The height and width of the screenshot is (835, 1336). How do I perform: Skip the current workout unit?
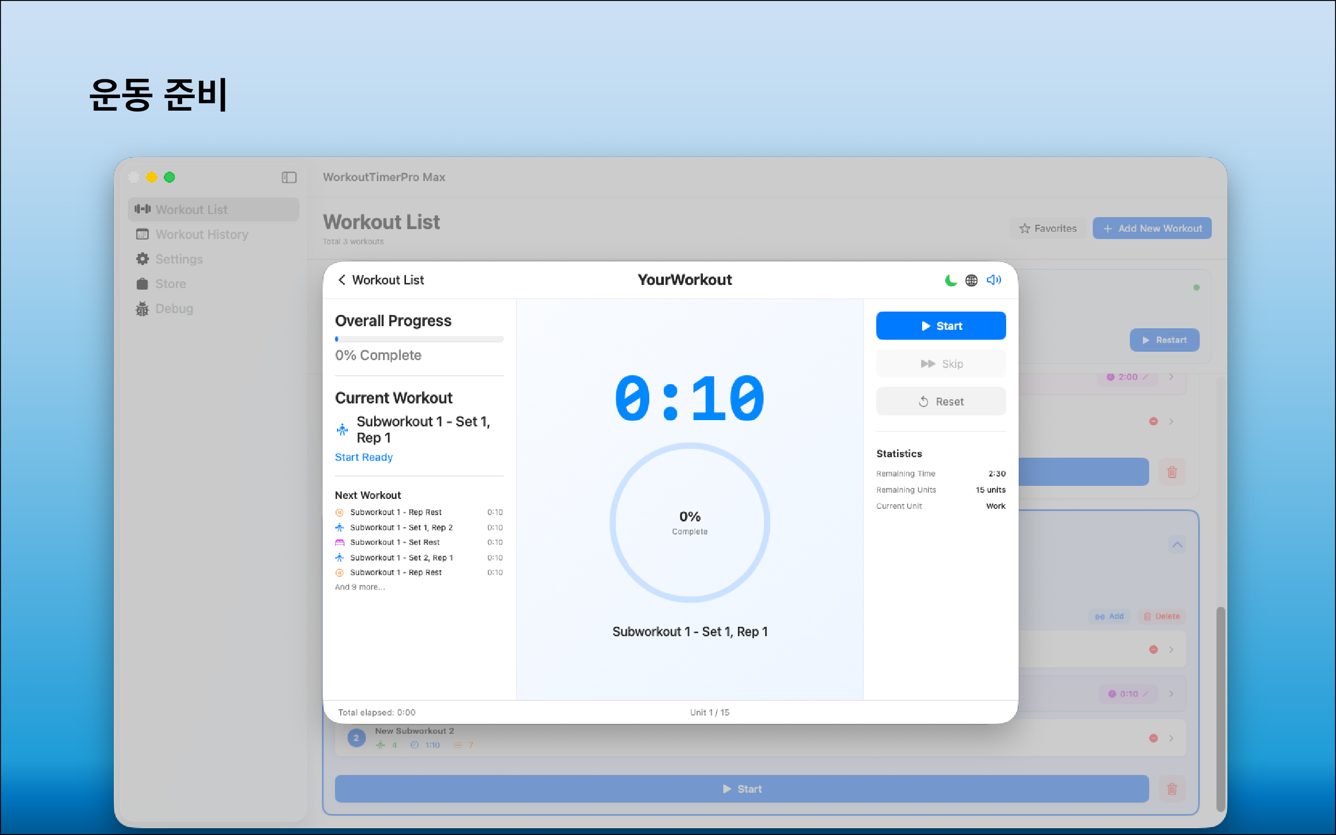[941, 364]
